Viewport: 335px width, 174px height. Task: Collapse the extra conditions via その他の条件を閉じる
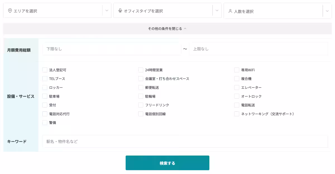(x=167, y=28)
